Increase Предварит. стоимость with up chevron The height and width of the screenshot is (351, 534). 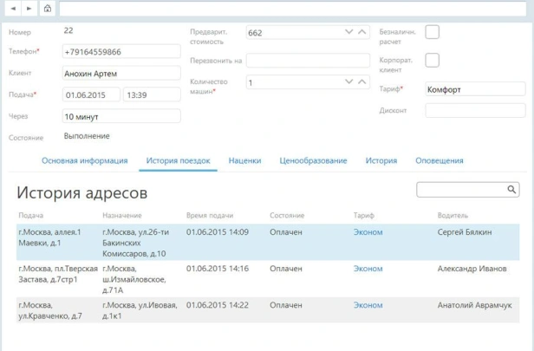(x=362, y=32)
